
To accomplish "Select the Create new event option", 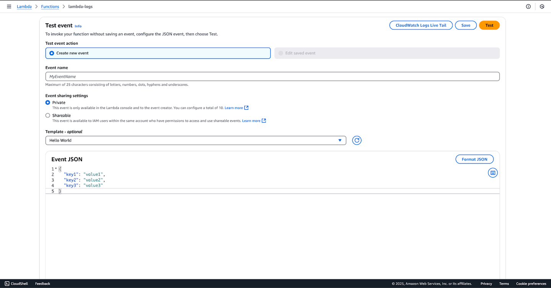I will 52,53.
